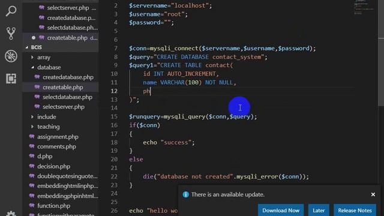Open createtable.php in database folder
Screen dimensions: 384x216
click(62, 87)
